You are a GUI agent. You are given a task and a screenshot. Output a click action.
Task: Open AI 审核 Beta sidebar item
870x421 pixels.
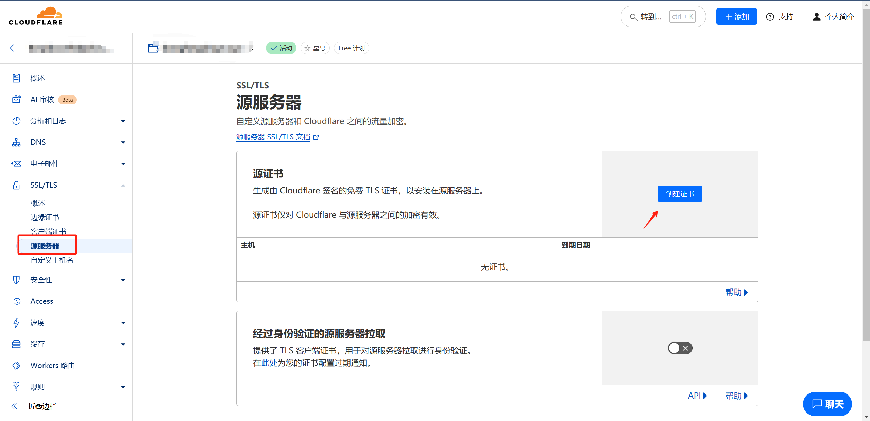click(x=53, y=100)
